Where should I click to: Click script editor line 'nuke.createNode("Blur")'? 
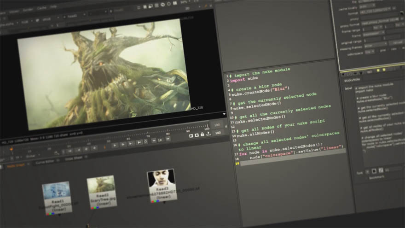pyautogui.click(x=260, y=92)
